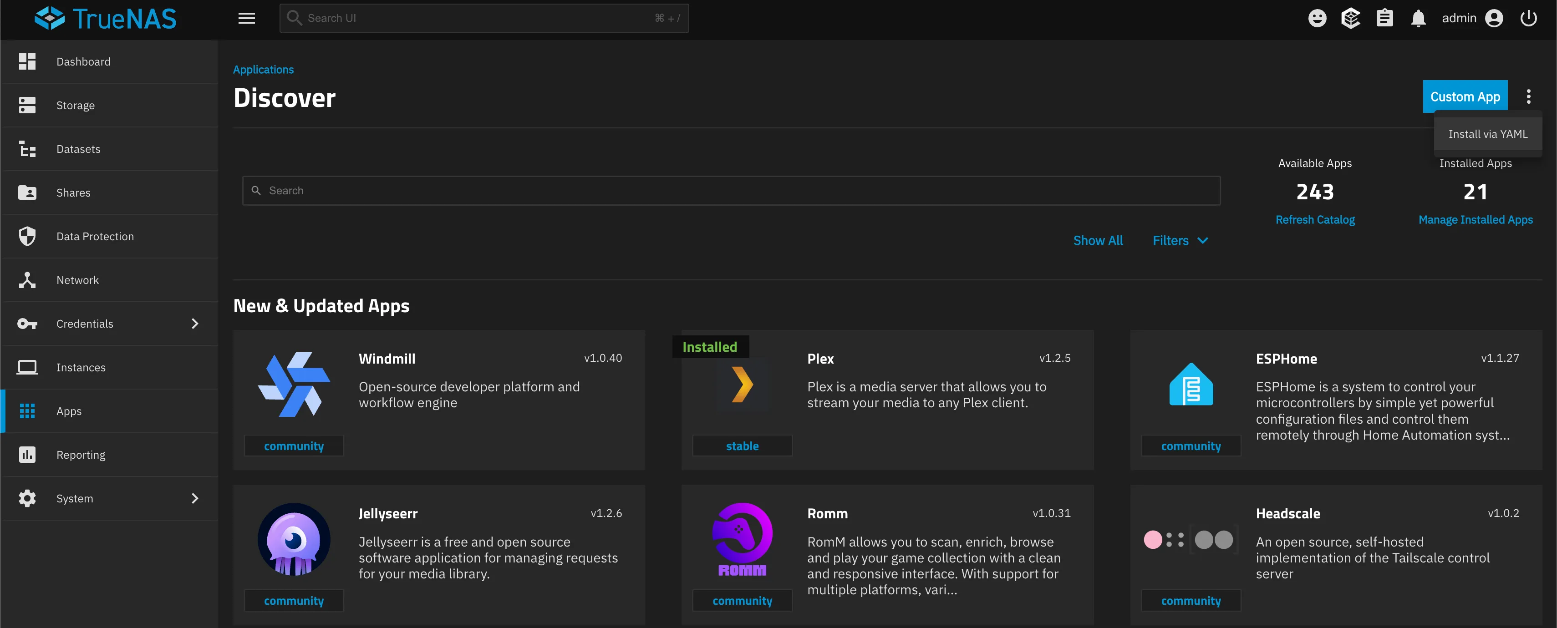Open the TrueCommand status icon
This screenshot has height=628, width=1557.
pos(1351,18)
